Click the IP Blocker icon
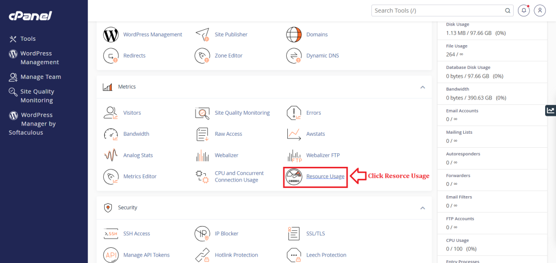The width and height of the screenshot is (556, 263). 203,234
